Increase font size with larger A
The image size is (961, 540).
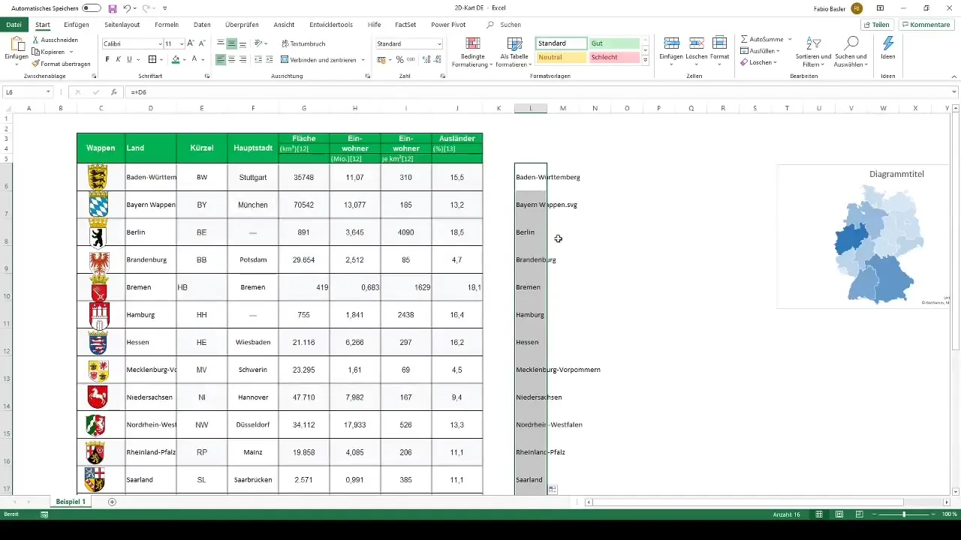point(191,43)
